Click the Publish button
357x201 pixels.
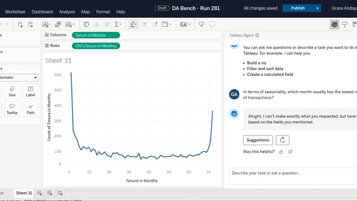298,8
